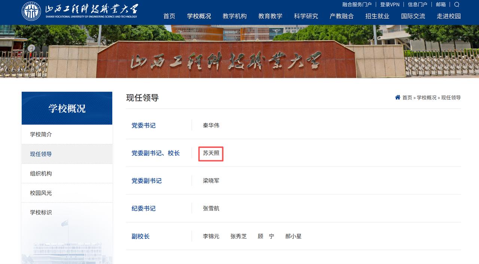Click 首页 in the breadcrumb
This screenshot has width=479, height=264.
tap(407, 97)
